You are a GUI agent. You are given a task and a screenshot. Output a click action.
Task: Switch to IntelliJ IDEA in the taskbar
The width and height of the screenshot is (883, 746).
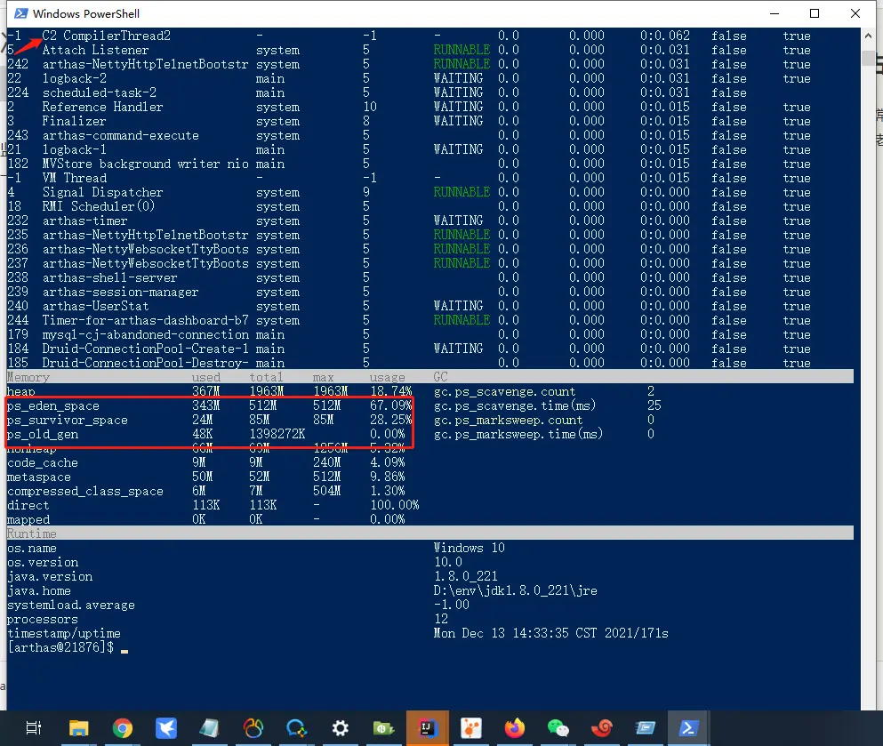(x=427, y=728)
